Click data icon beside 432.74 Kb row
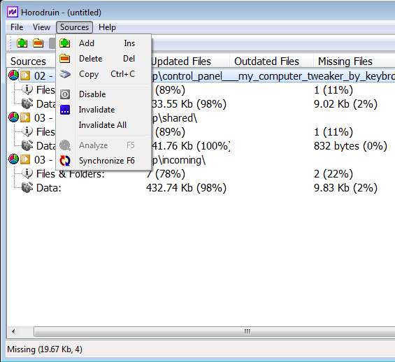Viewport: 395px width, 362px height. [27, 187]
